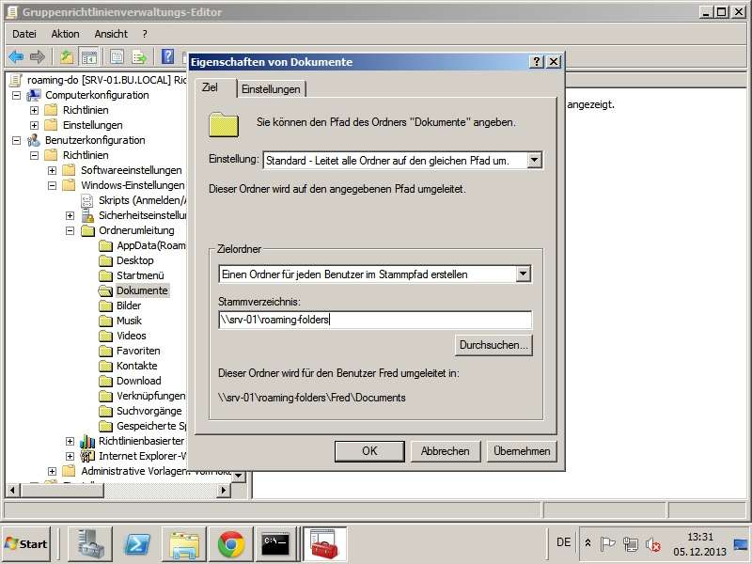
Task: Select the Musik folder in tree
Action: 129,321
